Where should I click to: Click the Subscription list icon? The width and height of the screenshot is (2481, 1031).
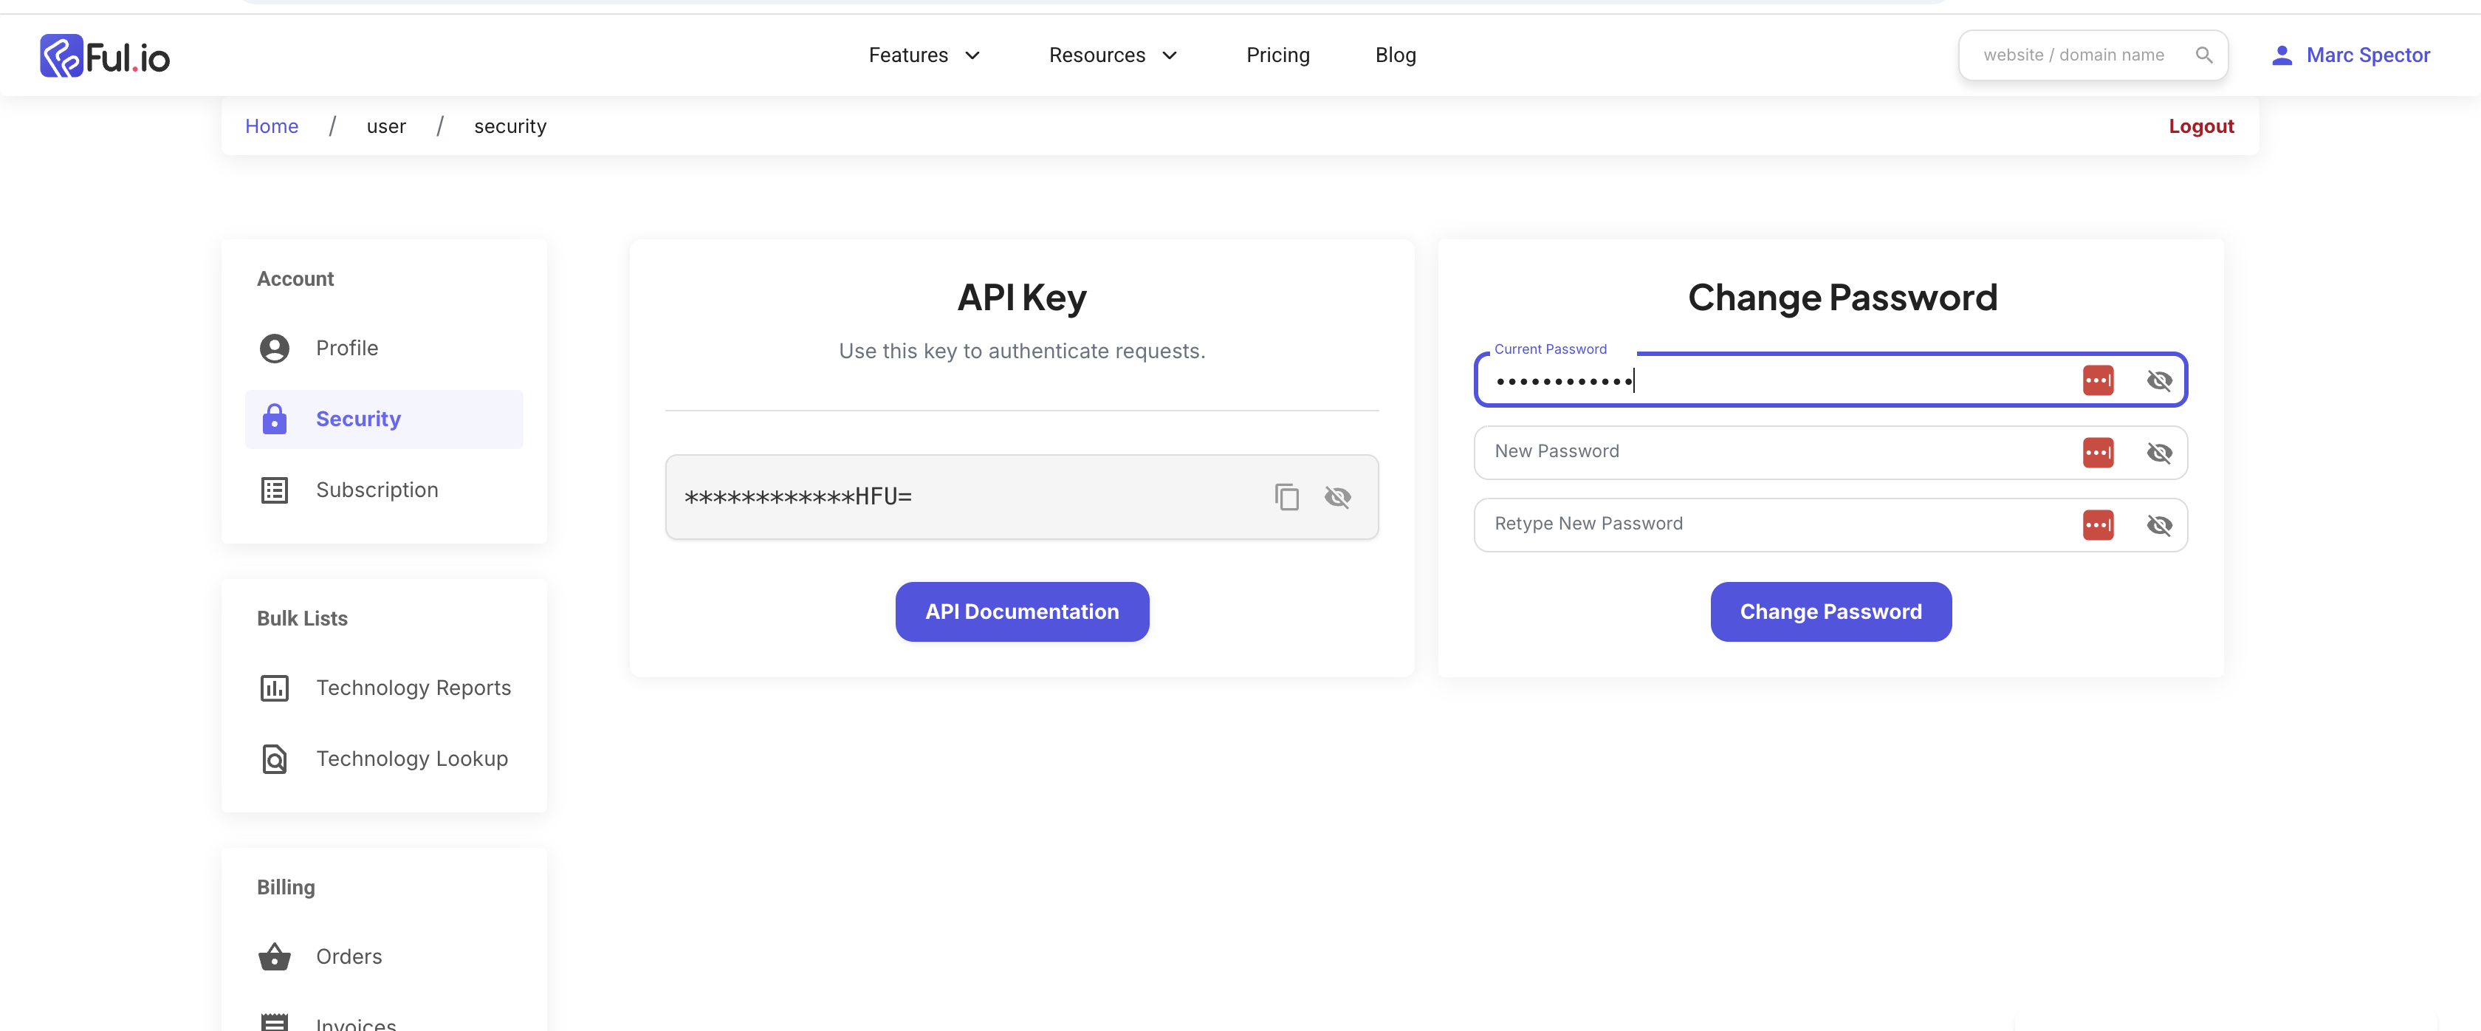(275, 490)
